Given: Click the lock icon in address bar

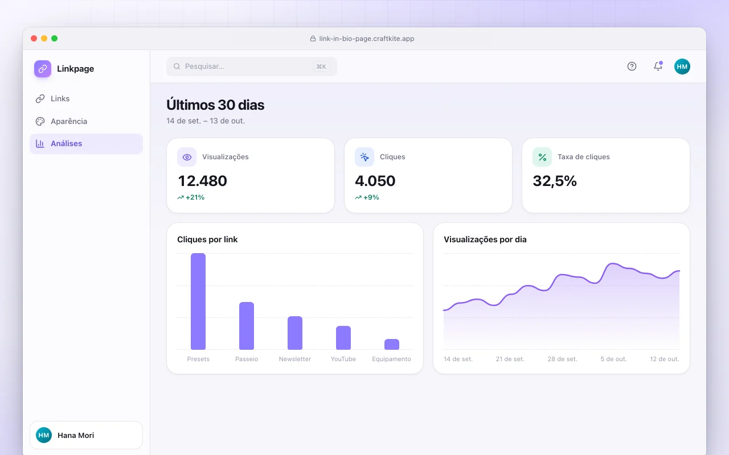Looking at the screenshot, I should [x=313, y=39].
